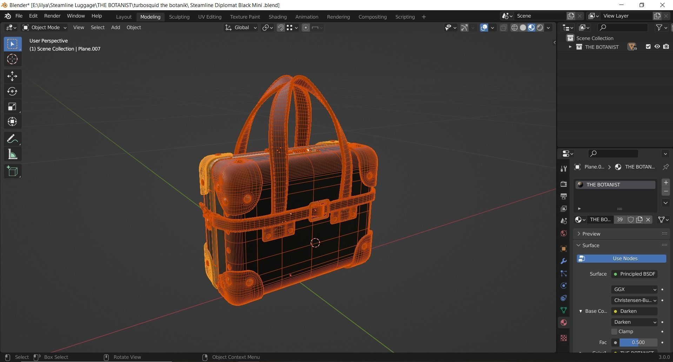Open the Christensen-Burley subsurface method dropdown

(x=634, y=300)
